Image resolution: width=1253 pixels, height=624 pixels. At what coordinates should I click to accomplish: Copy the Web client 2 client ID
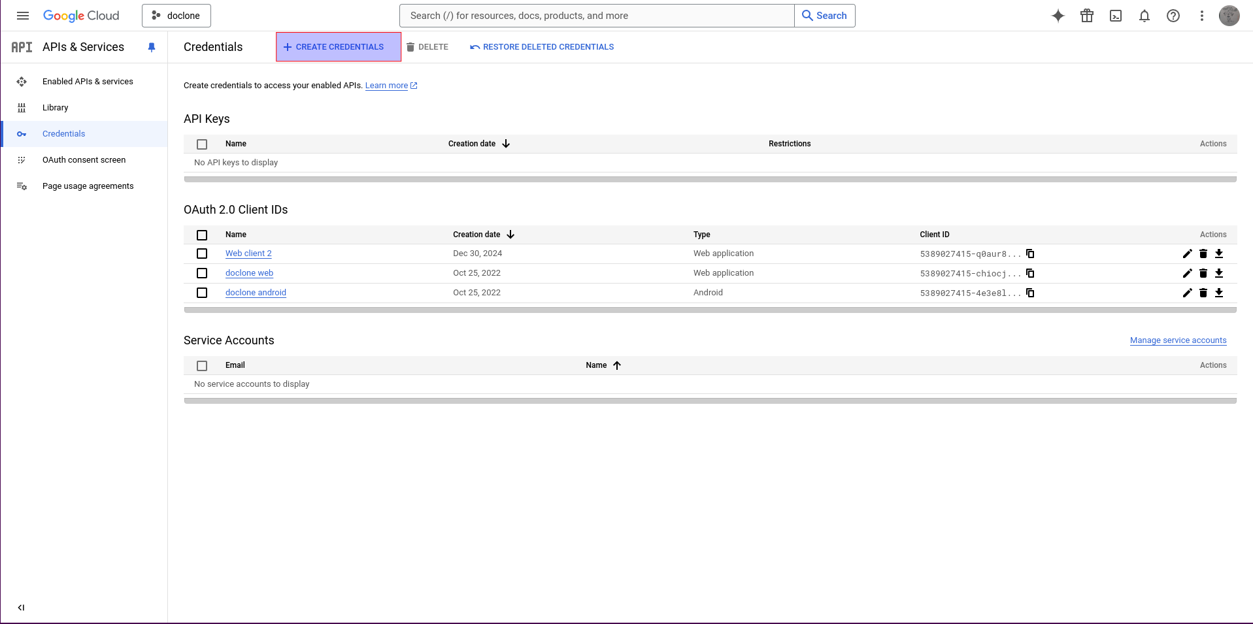coord(1030,254)
